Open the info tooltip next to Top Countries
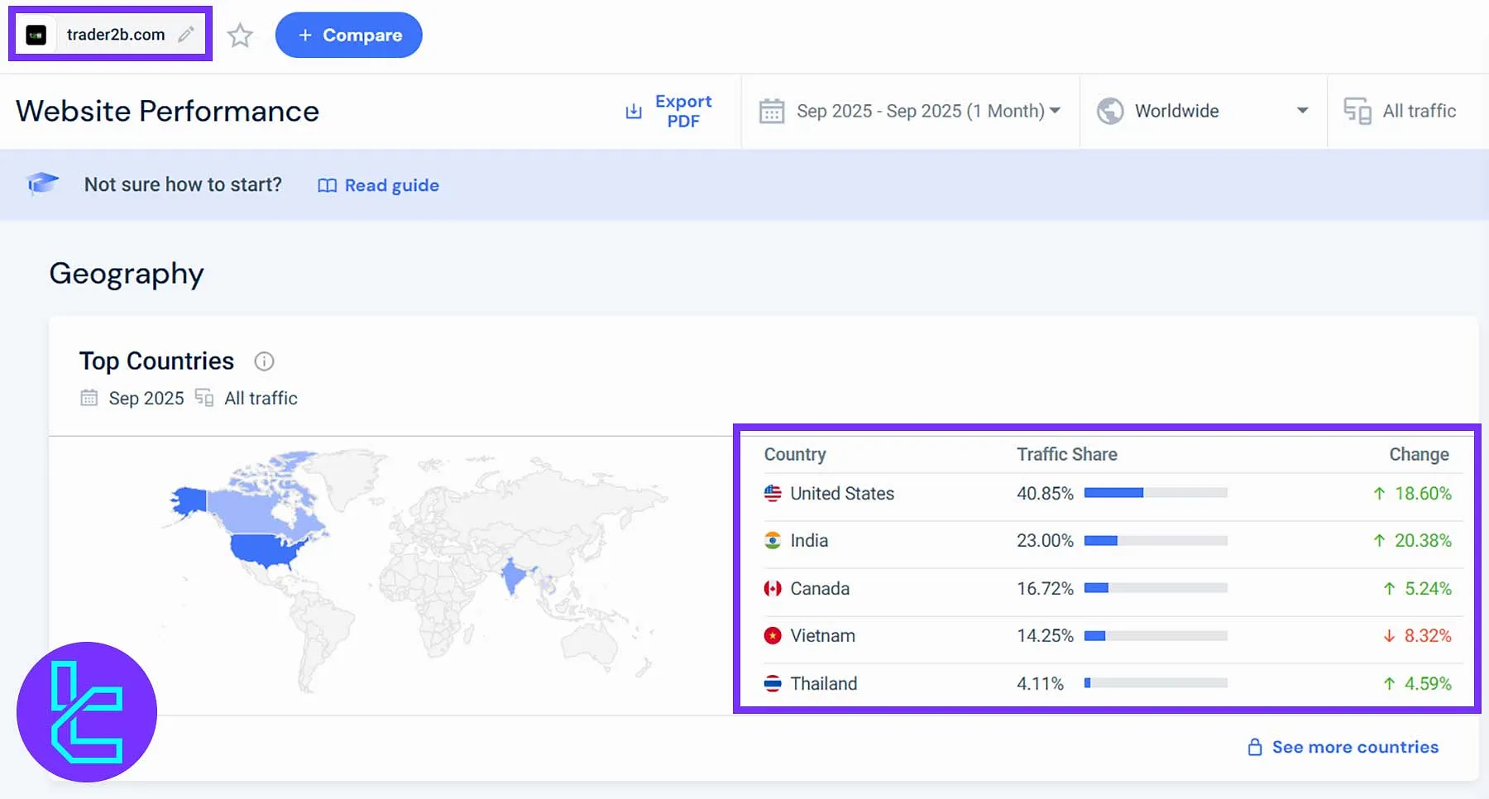 coord(264,361)
